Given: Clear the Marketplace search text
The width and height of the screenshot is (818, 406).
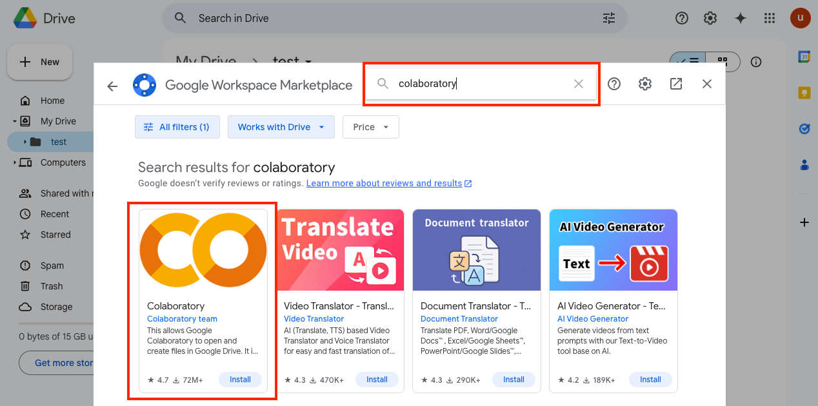Looking at the screenshot, I should tap(578, 84).
